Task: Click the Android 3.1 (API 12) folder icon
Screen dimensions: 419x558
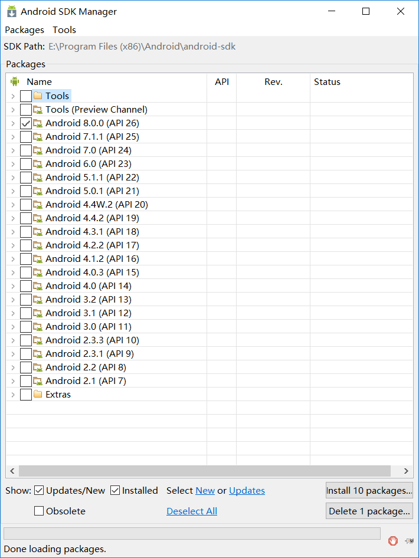Action: pyautogui.click(x=38, y=313)
